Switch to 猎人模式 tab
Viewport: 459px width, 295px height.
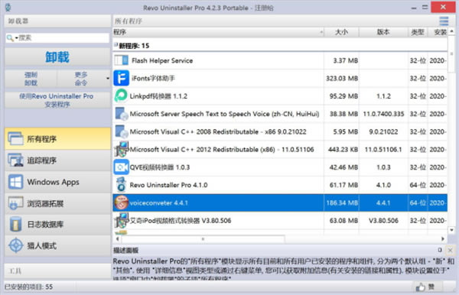tap(57, 245)
